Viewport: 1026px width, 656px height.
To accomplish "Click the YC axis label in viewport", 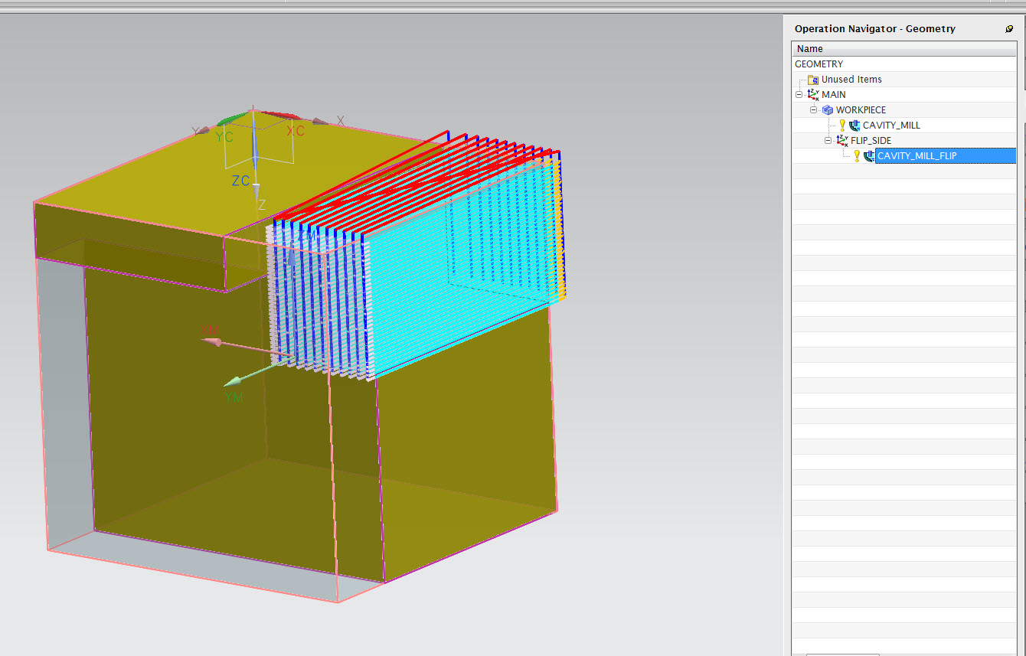I will pos(224,137).
